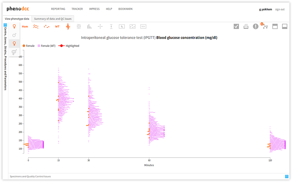This screenshot has height=182, width=292.
Task: Click the orange Female legend swatch
Action: (24, 46)
